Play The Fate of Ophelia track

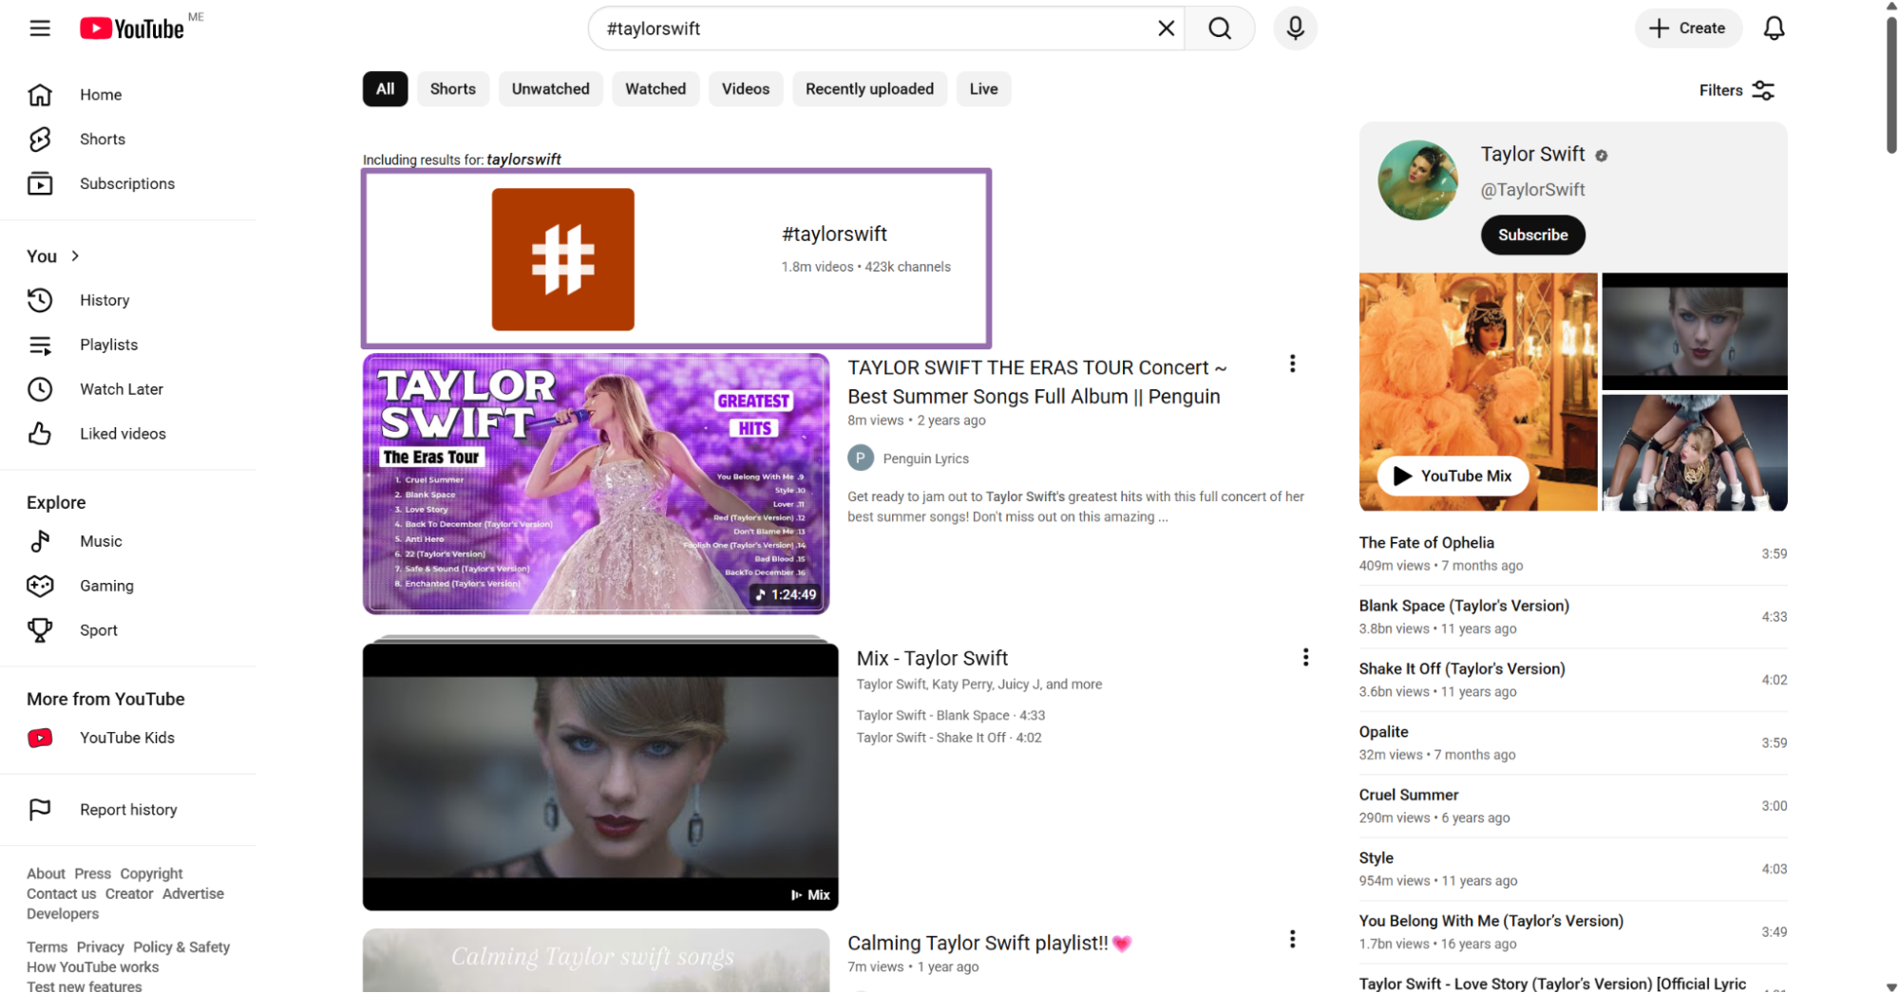[1572, 554]
